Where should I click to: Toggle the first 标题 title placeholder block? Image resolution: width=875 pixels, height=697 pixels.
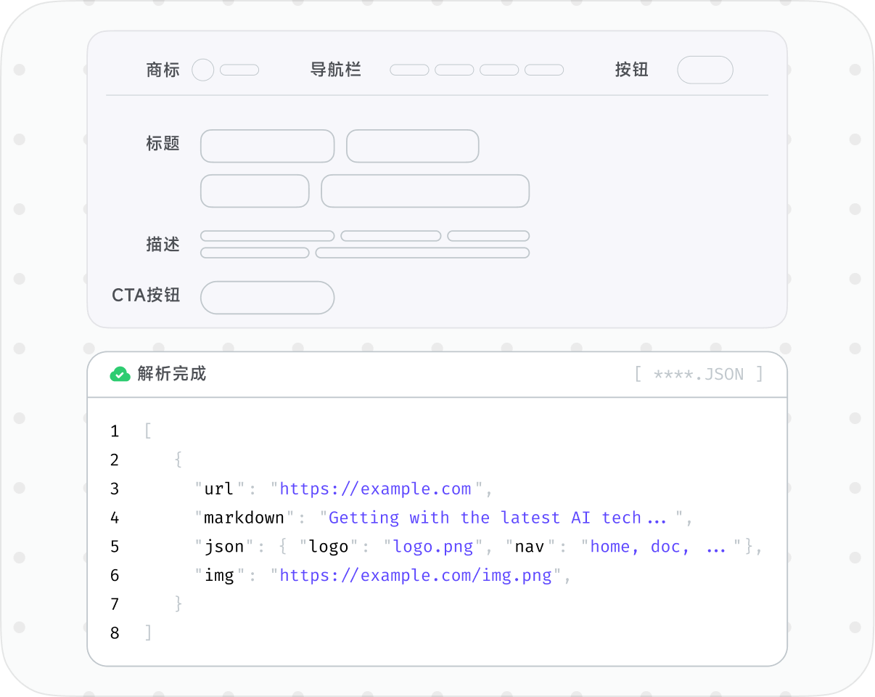point(267,145)
